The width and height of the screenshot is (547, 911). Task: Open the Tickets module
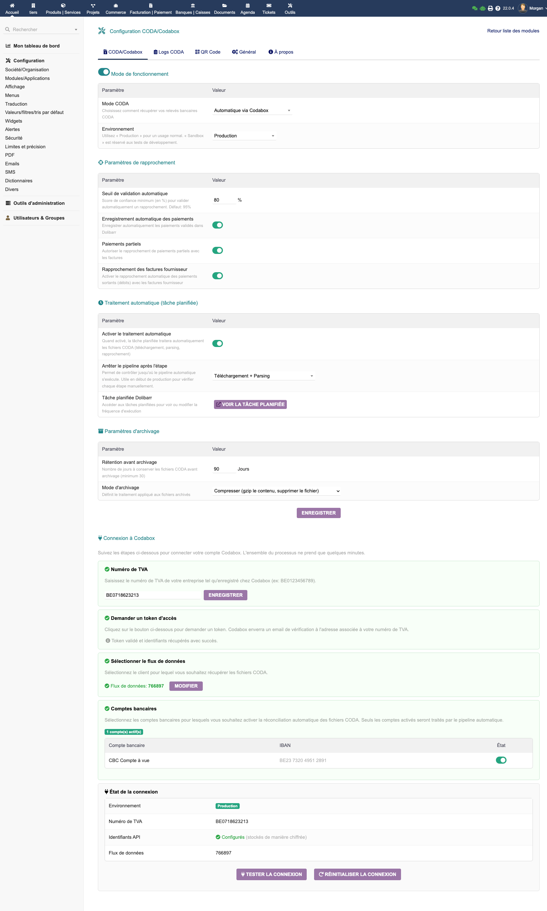268,8
